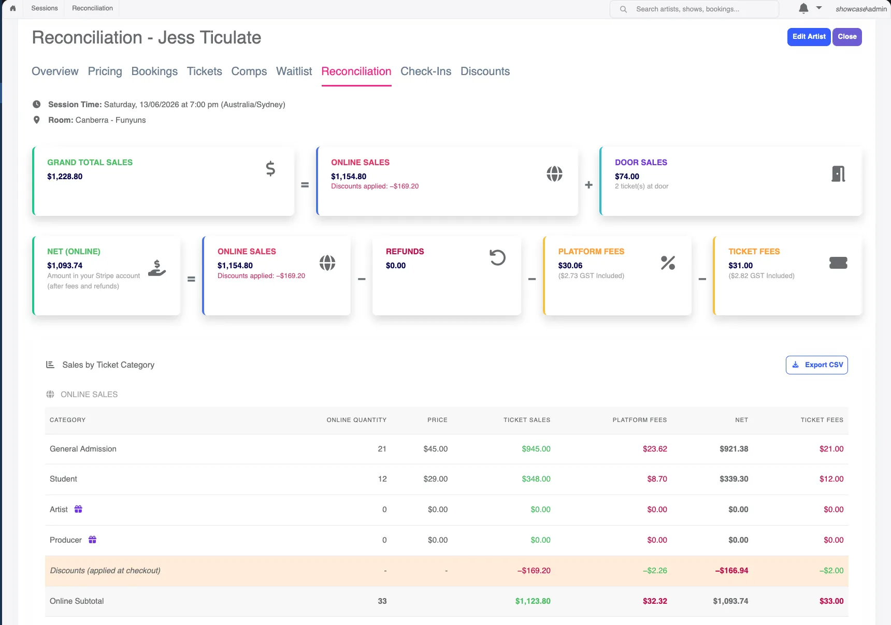The width and height of the screenshot is (891, 625).
Task: Click the $31.00 ticket fees amount
Action: click(740, 266)
